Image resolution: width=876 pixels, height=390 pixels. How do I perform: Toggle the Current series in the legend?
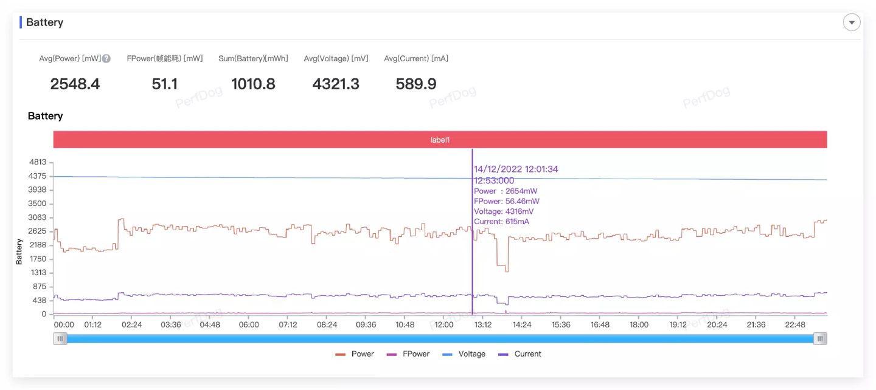520,354
